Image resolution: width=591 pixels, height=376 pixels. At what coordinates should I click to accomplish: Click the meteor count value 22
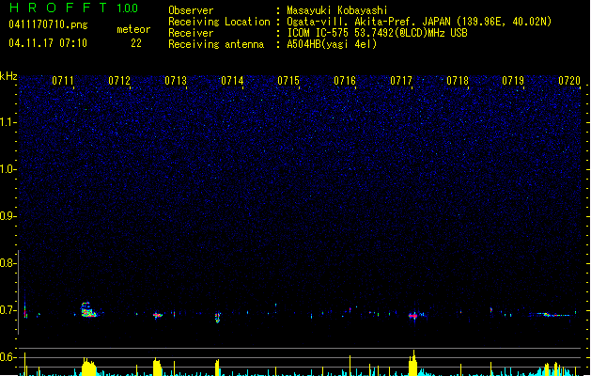pyautogui.click(x=136, y=43)
